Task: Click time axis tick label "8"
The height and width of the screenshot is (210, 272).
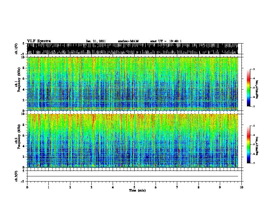Action: pos(199,187)
